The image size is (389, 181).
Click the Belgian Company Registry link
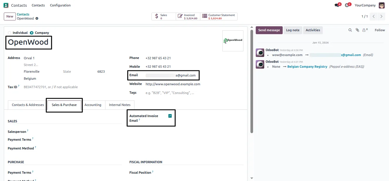point(307,67)
